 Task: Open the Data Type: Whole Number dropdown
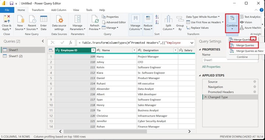[x=203, y=17]
